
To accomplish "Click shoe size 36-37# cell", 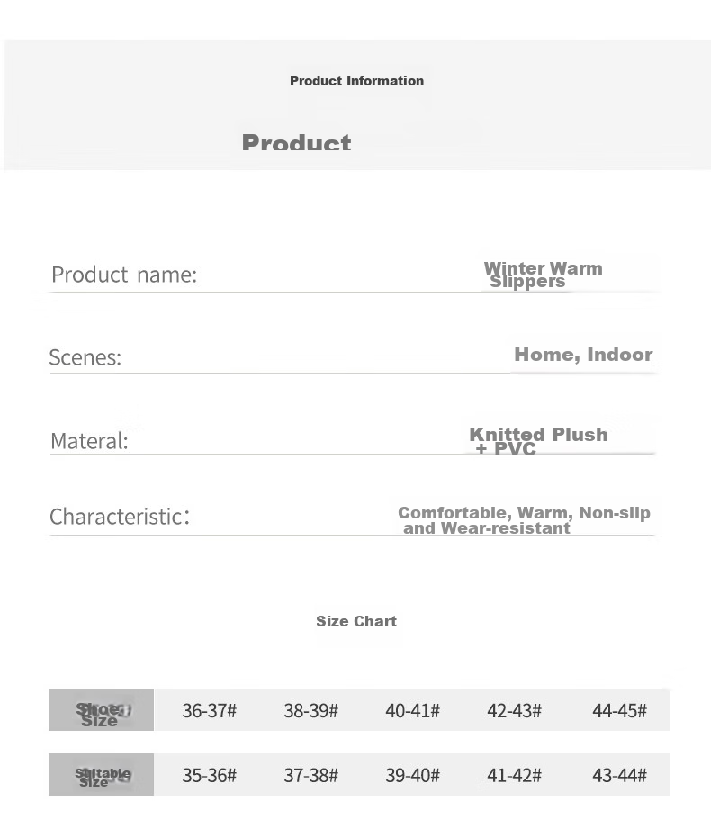I will click(x=209, y=710).
